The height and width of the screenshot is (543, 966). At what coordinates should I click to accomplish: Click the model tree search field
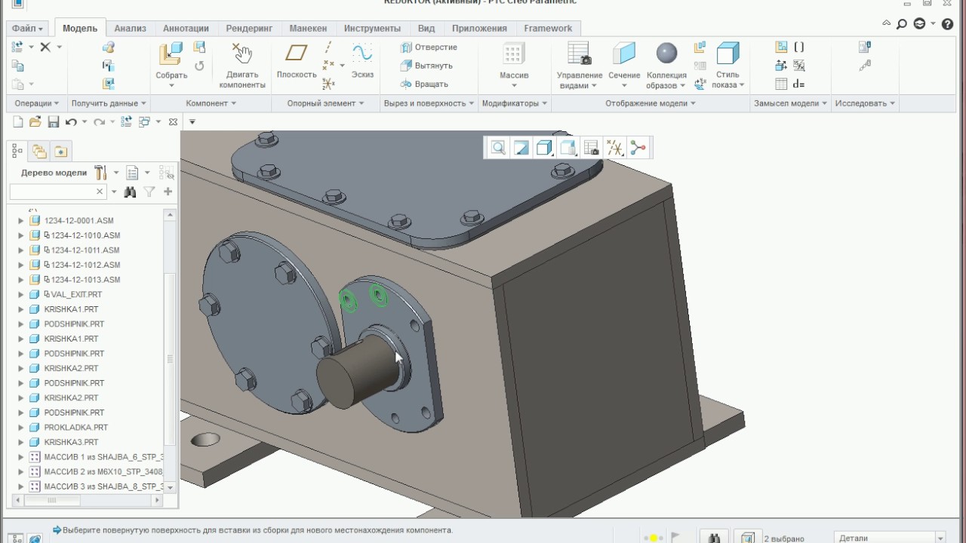tap(57, 192)
